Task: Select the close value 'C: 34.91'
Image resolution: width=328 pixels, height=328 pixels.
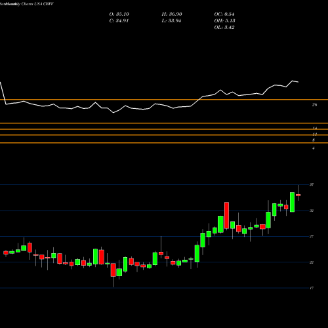Action: coord(119,21)
